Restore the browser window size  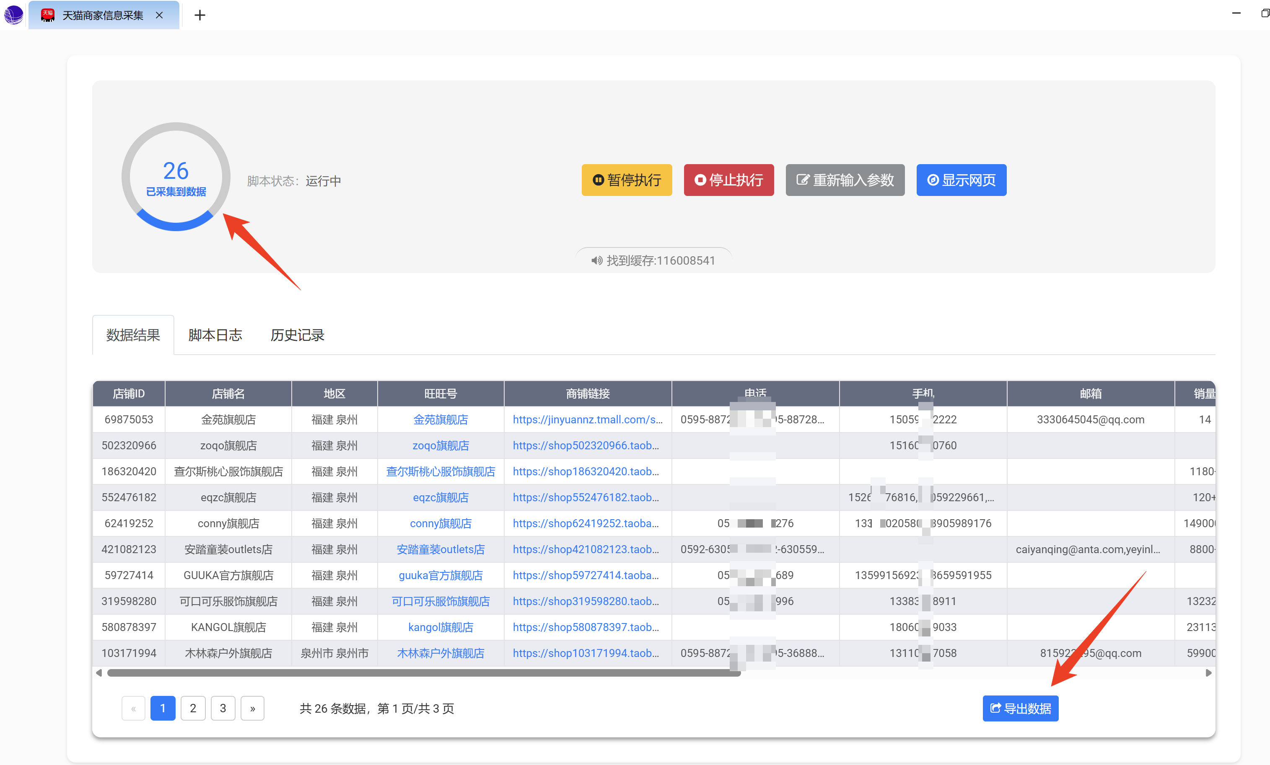pyautogui.click(x=1265, y=13)
